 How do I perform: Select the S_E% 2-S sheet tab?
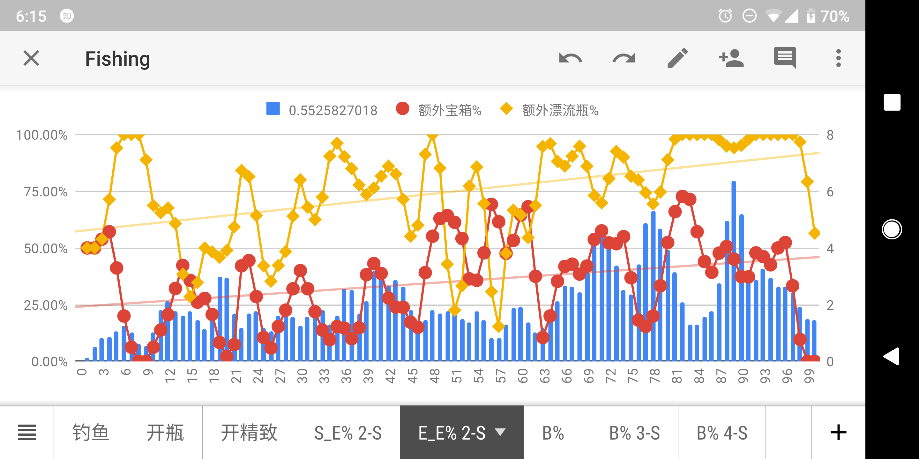(x=348, y=433)
